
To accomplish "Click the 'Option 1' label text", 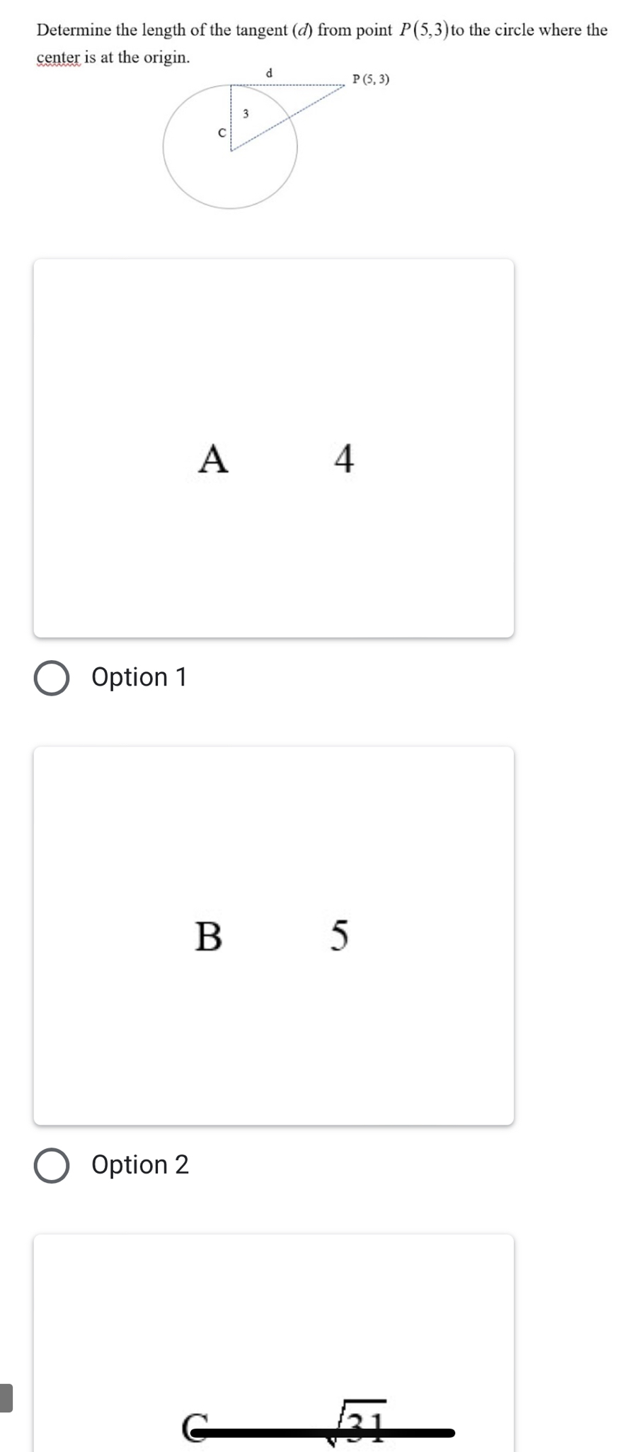I will 139,678.
